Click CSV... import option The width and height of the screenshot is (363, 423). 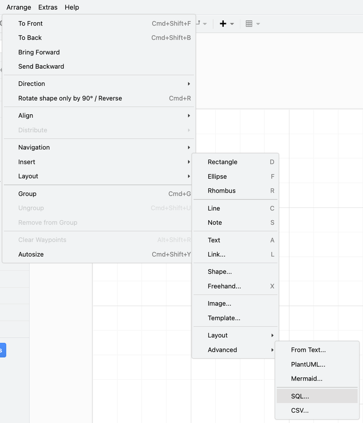[317, 410]
